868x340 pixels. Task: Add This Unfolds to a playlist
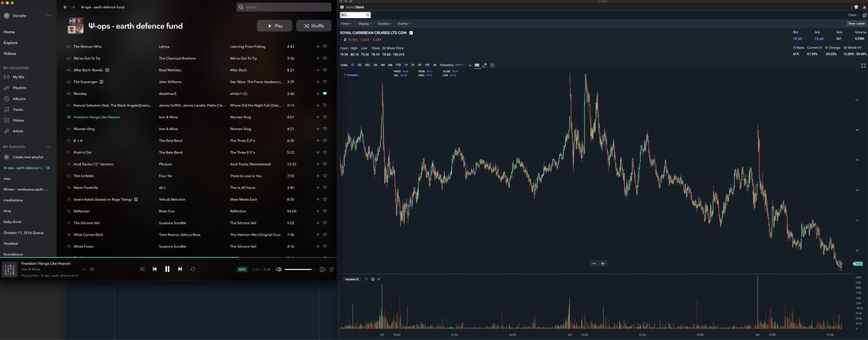coord(317,176)
